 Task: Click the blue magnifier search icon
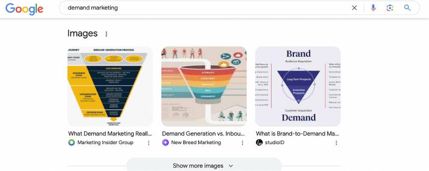(407, 8)
